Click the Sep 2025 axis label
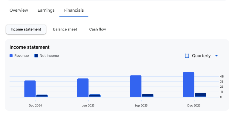Screen dimensions: 235x114 coord(141,106)
